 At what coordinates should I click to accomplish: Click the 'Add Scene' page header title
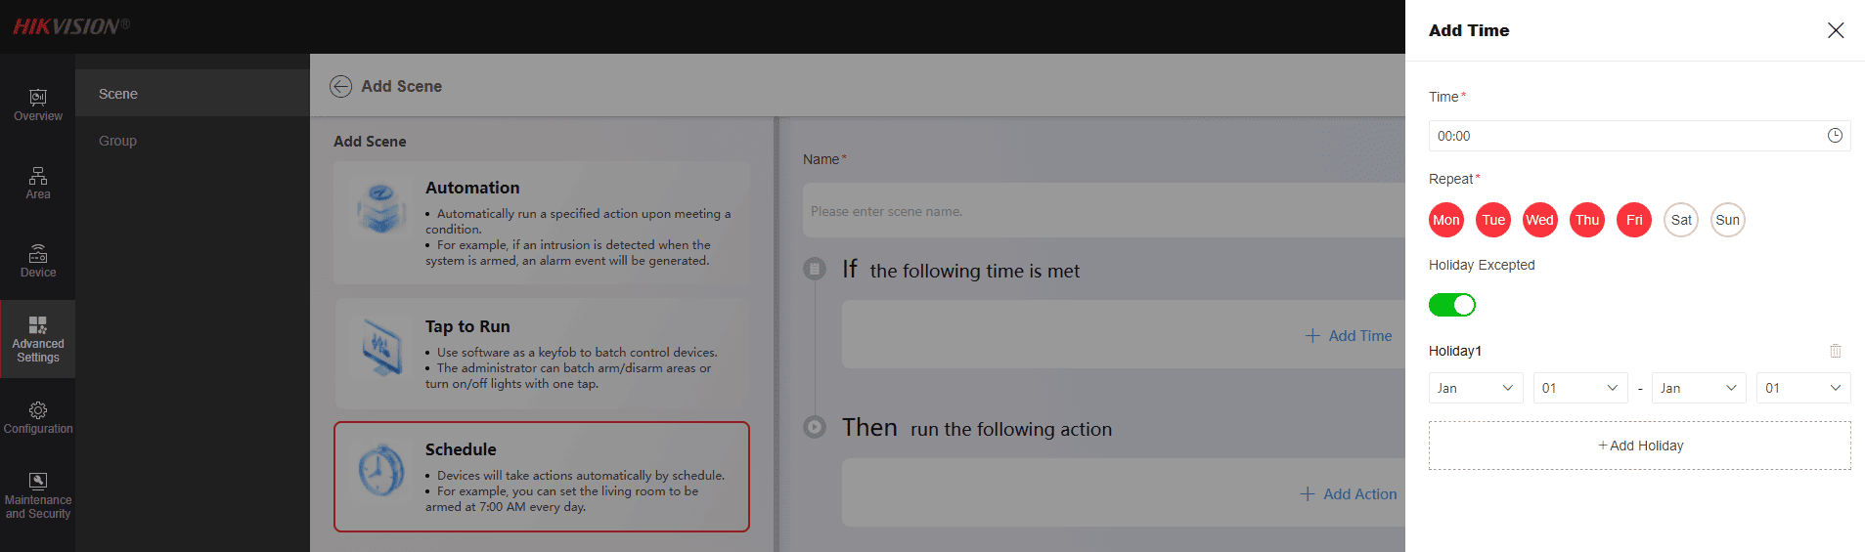pyautogui.click(x=402, y=86)
